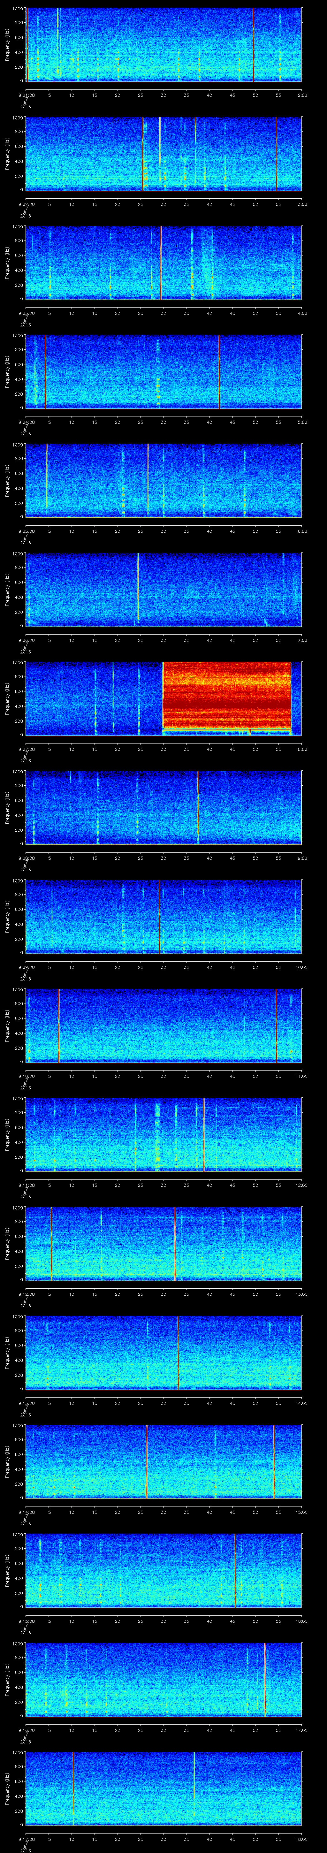Click the 18:00 end time label

click(x=302, y=1839)
